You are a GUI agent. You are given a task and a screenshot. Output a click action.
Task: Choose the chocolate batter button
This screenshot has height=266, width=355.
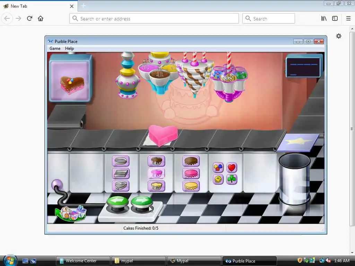pyautogui.click(x=156, y=161)
